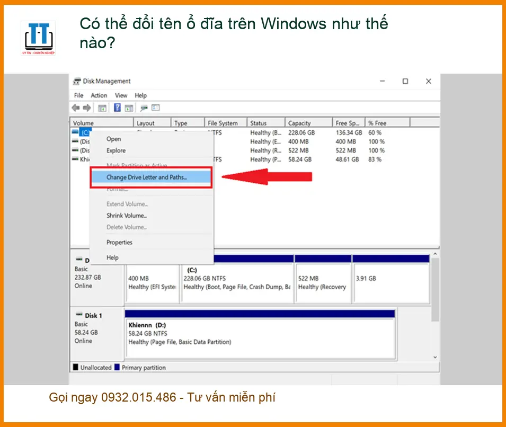The width and height of the screenshot is (506, 427).
Task: Select the Khi... volume drive icon in list
Action: [x=75, y=159]
